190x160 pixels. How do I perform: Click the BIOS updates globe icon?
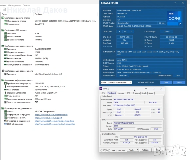click(5, 124)
